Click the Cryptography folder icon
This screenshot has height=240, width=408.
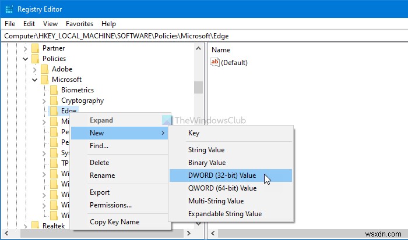pyautogui.click(x=54, y=101)
